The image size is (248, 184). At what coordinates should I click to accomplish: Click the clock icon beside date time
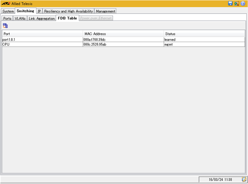pos(244,179)
